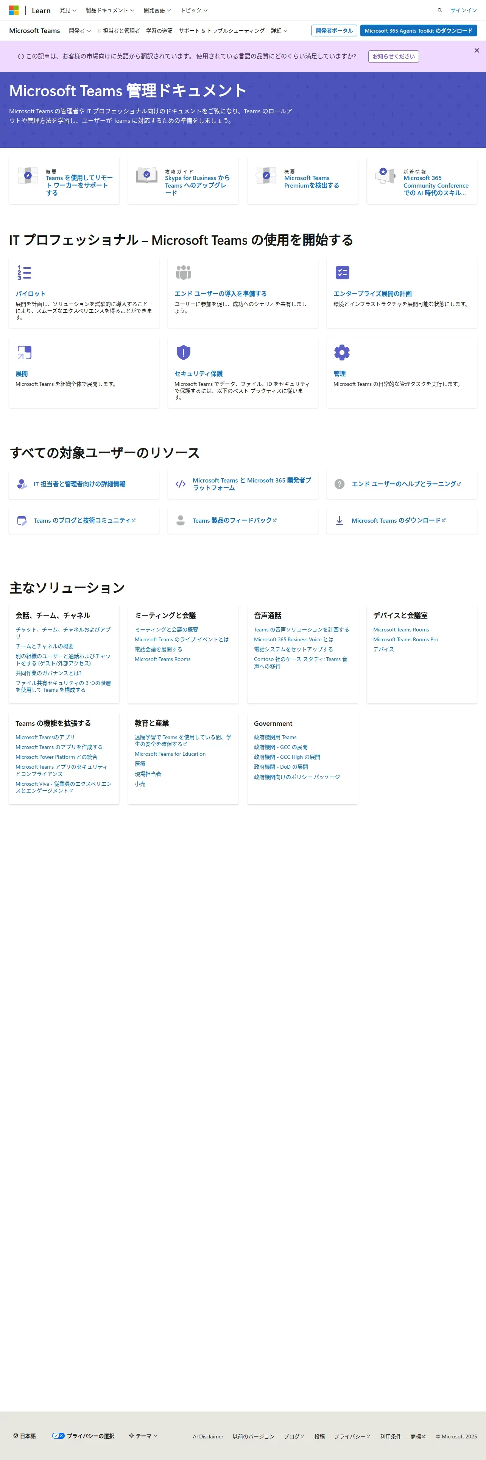The width and height of the screenshot is (486, 1460).
Task: Open プライバシーの選択 link
Action: [x=83, y=1436]
